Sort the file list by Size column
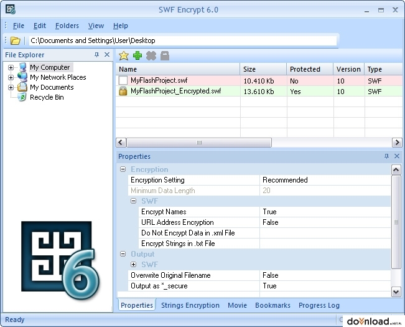 (x=263, y=69)
